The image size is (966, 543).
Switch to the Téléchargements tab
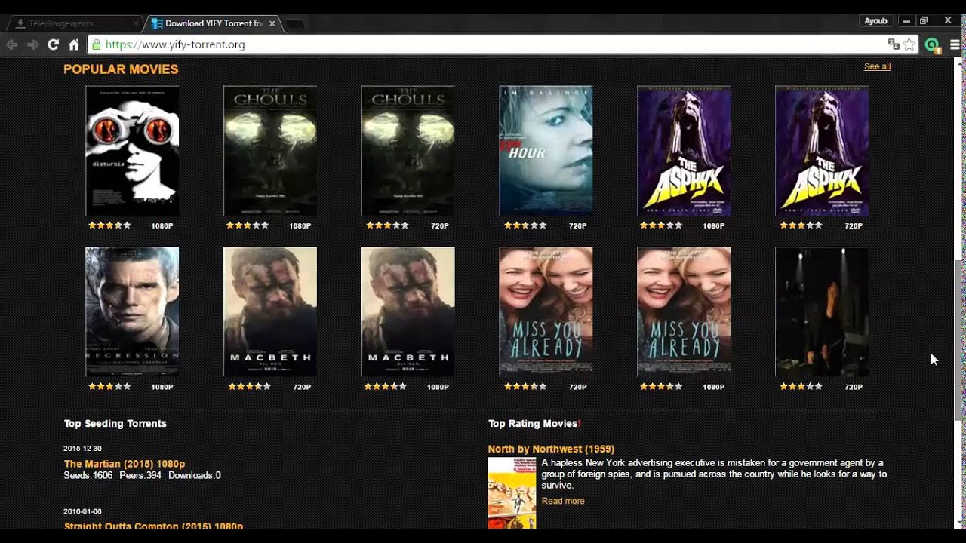coord(75,23)
